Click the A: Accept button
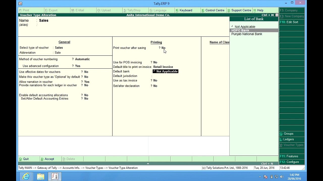Screen dimensions: 323x181 [51, 159]
